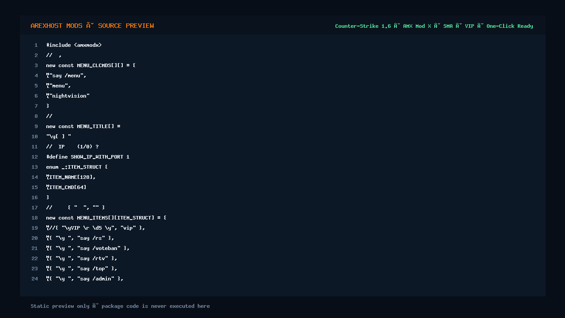Click the commented-out "vip" menu item line
The width and height of the screenshot is (565, 318).
click(x=95, y=228)
